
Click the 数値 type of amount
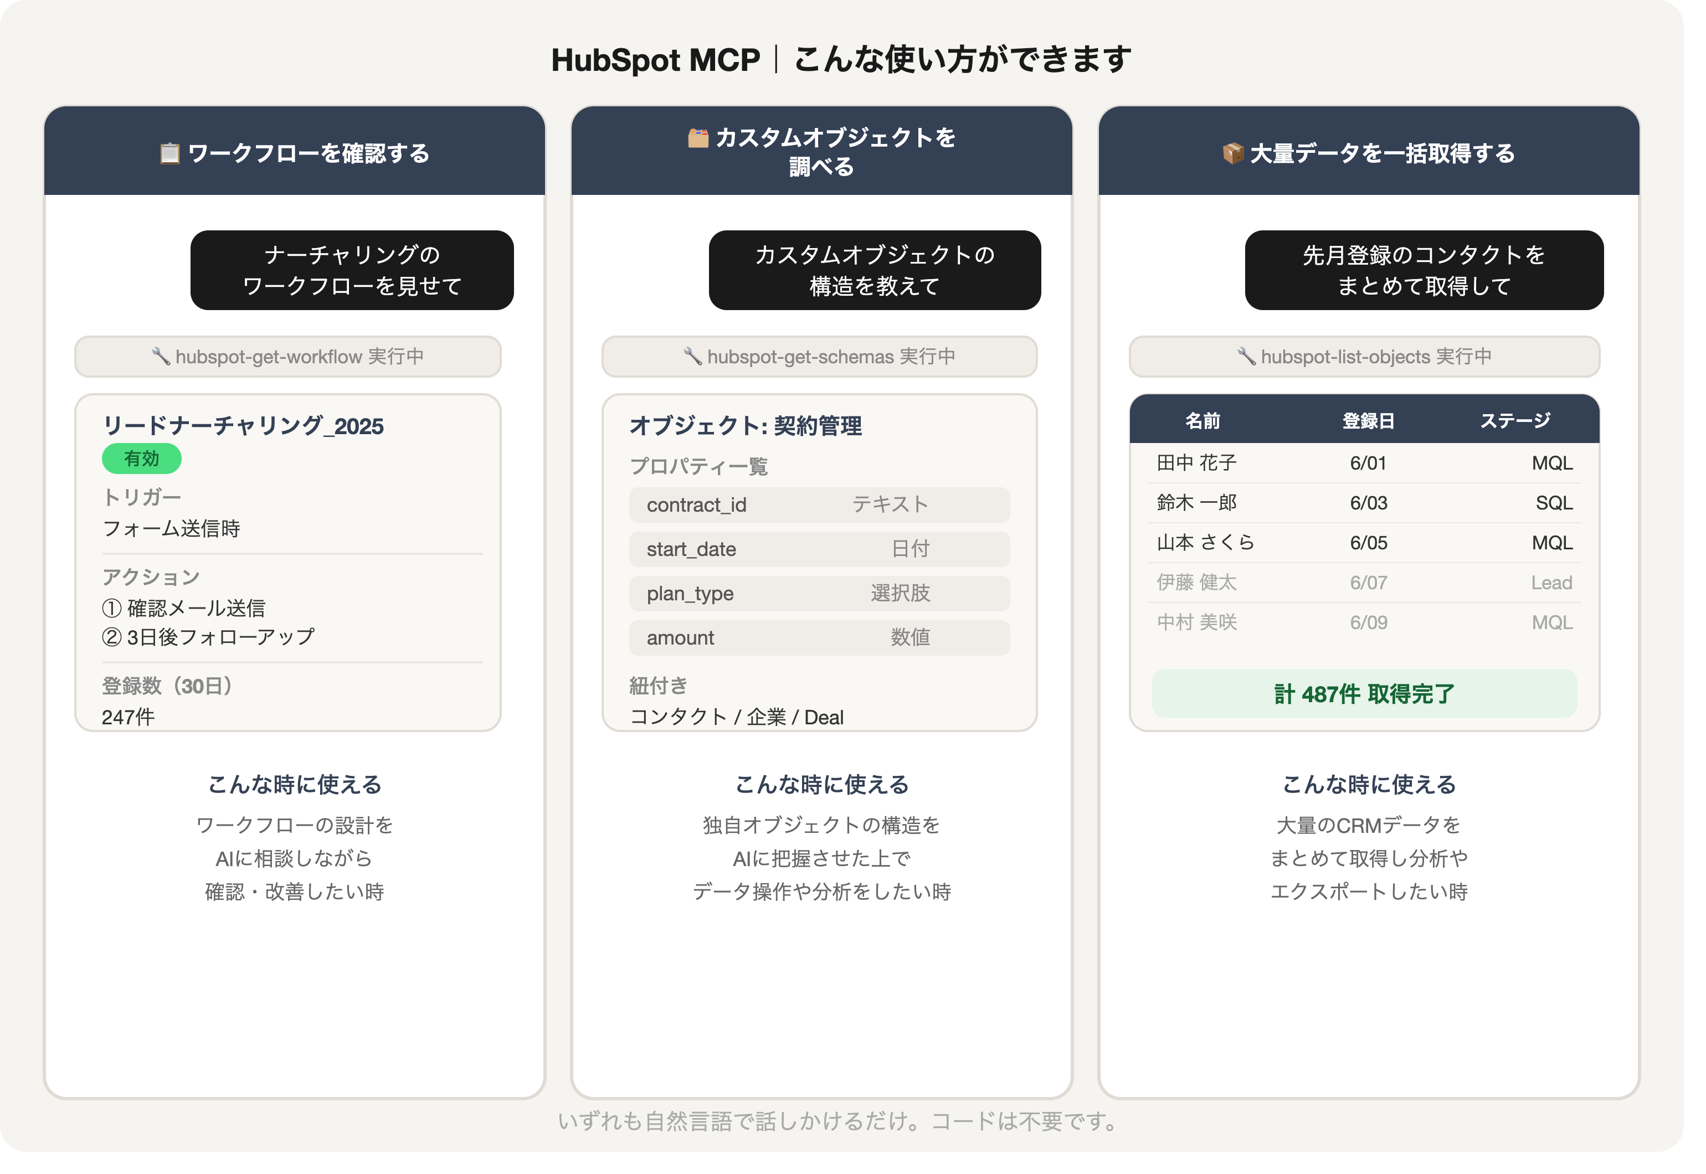pos(910,637)
